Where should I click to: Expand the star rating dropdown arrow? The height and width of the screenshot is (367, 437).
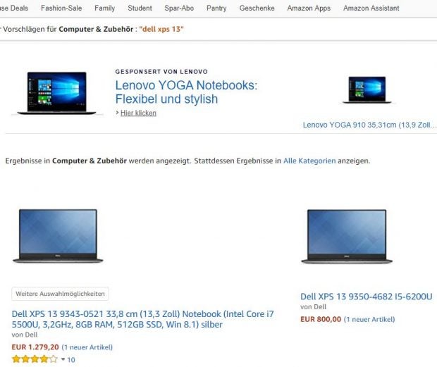pyautogui.click(x=63, y=359)
